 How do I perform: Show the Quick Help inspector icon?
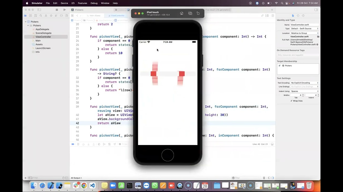(x=303, y=16)
